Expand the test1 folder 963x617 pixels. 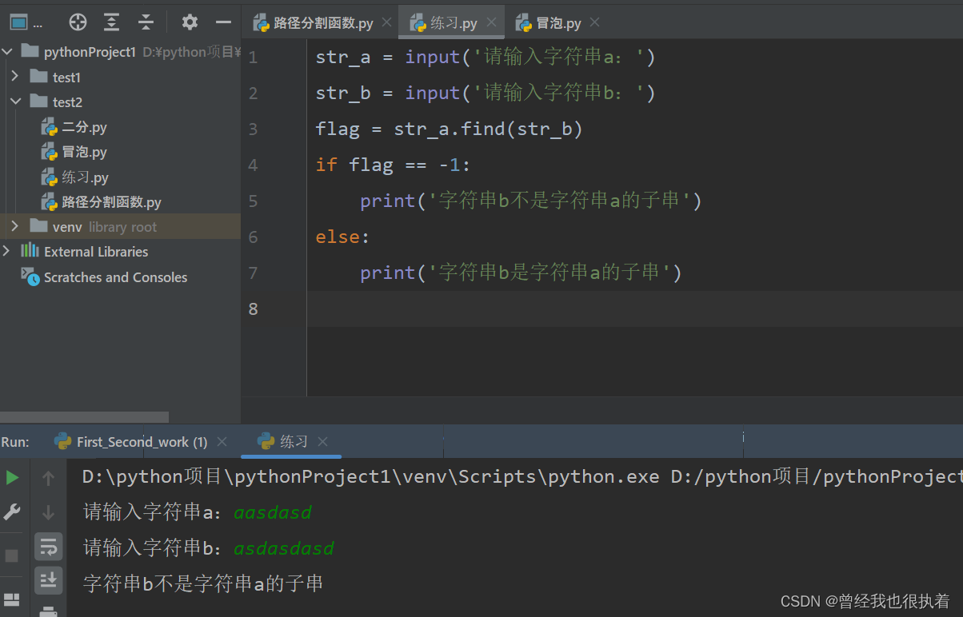14,77
